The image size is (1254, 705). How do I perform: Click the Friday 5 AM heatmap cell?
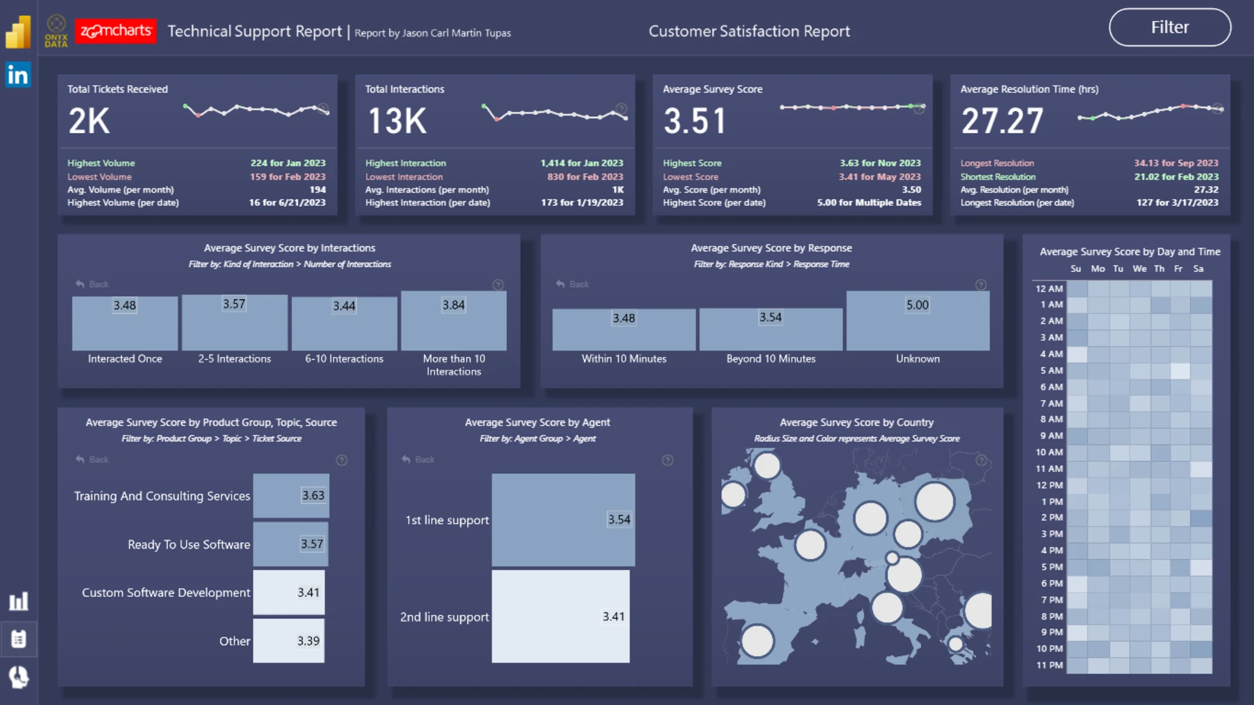coord(1180,371)
